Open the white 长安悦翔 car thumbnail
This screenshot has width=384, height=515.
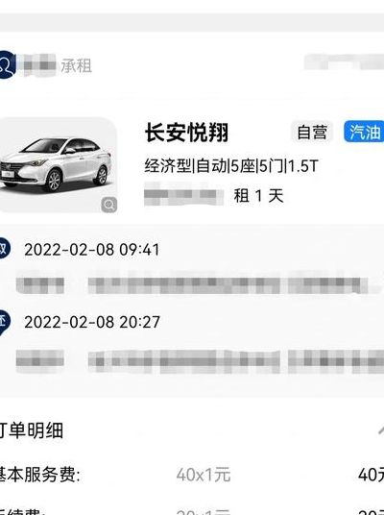(59, 165)
